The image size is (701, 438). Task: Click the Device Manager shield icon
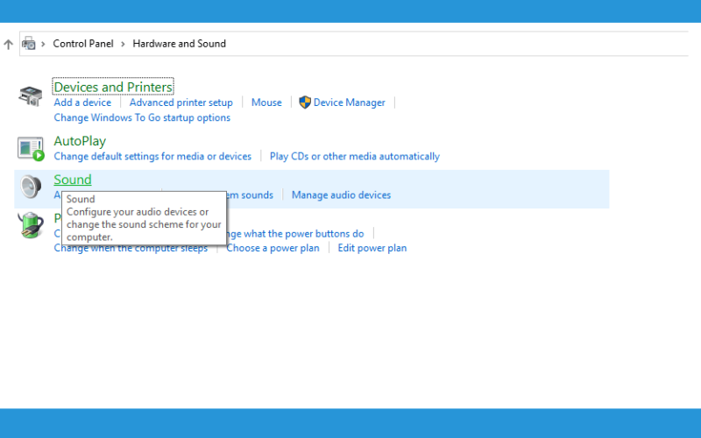click(x=305, y=102)
